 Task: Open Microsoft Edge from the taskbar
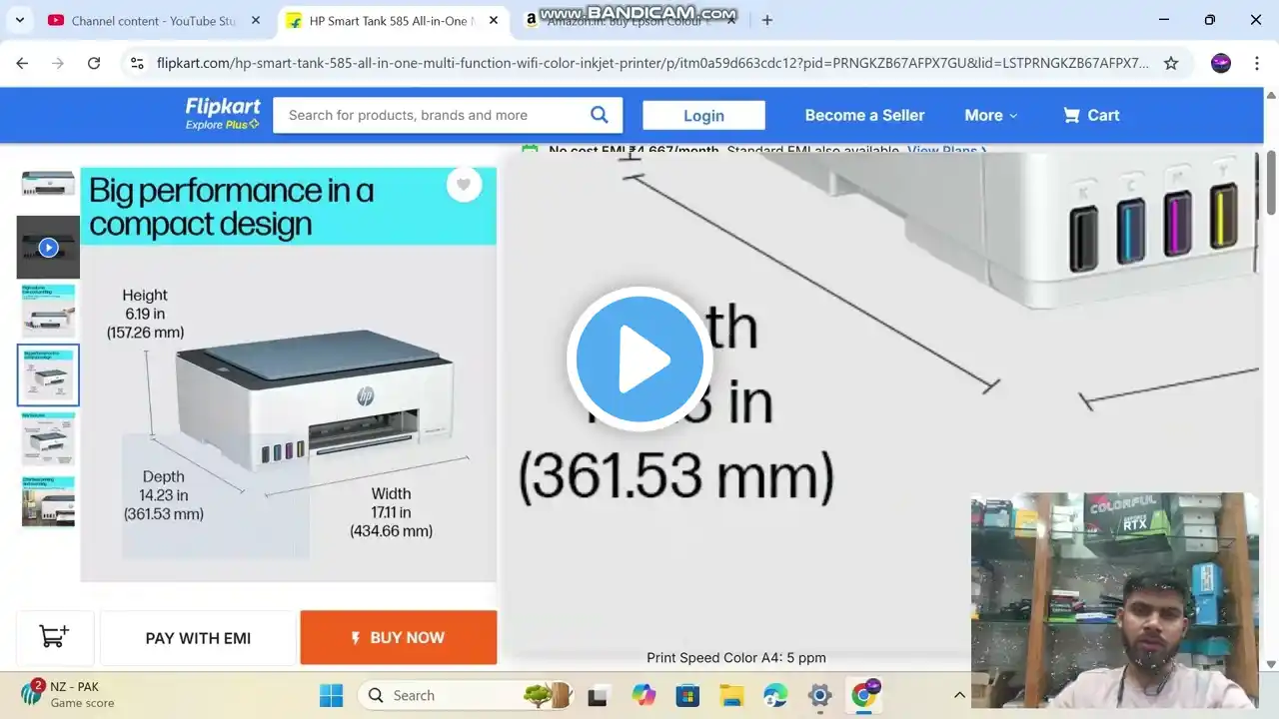[x=775, y=695]
